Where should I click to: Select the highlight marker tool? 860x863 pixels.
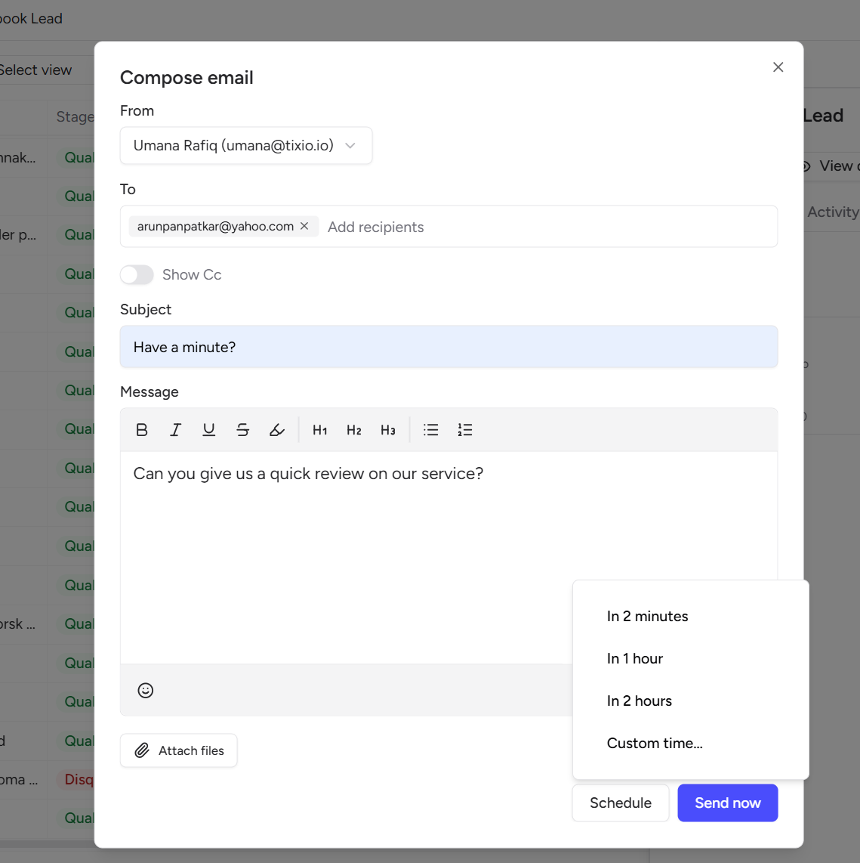pos(277,430)
